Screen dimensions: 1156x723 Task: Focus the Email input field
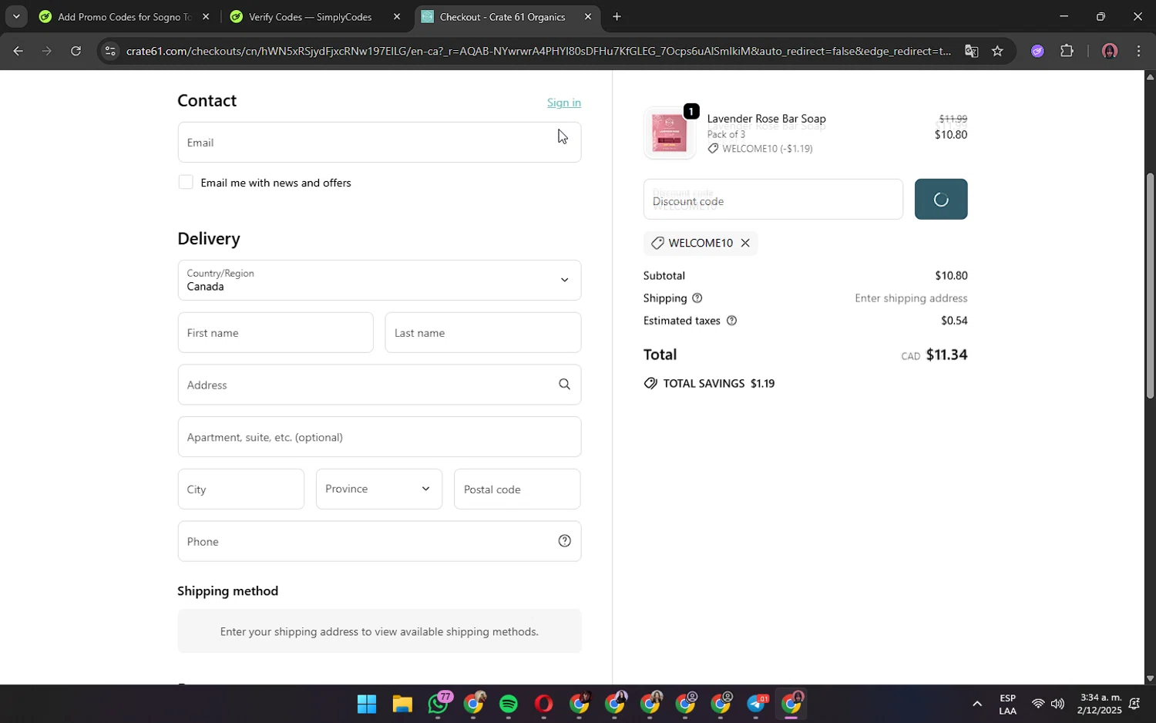[x=379, y=142]
